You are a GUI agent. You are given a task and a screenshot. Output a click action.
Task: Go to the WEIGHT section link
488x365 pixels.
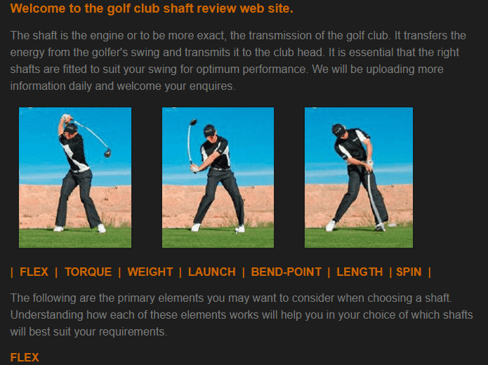[x=150, y=272]
